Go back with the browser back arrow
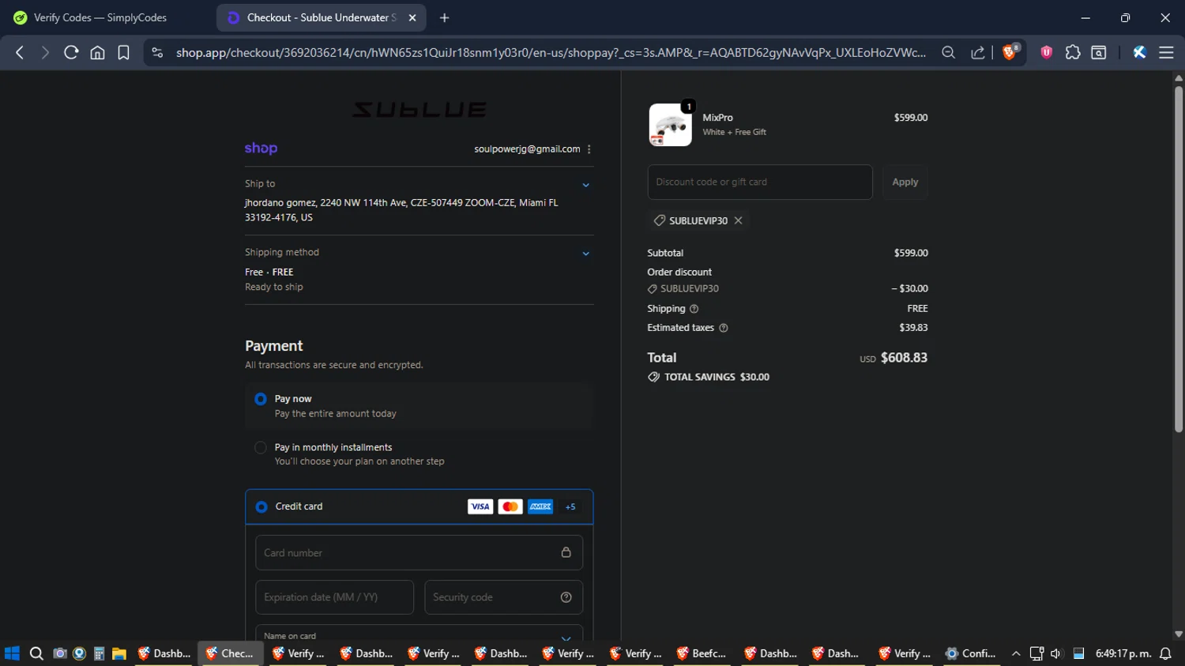This screenshot has height=666, width=1185. (20, 52)
